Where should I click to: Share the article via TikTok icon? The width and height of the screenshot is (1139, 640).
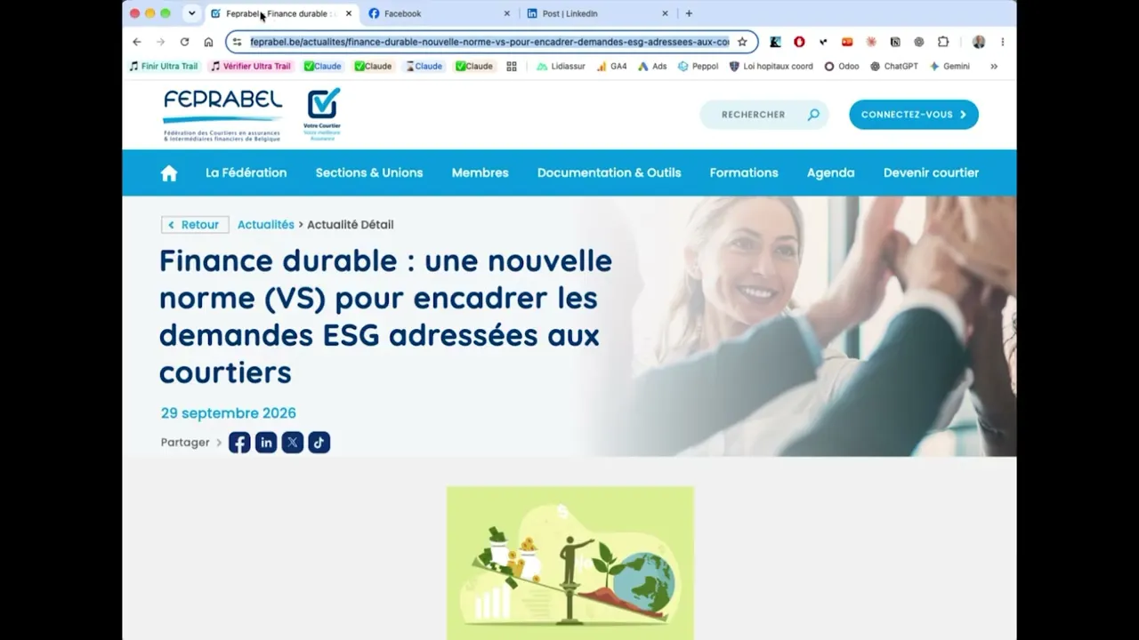pos(319,443)
